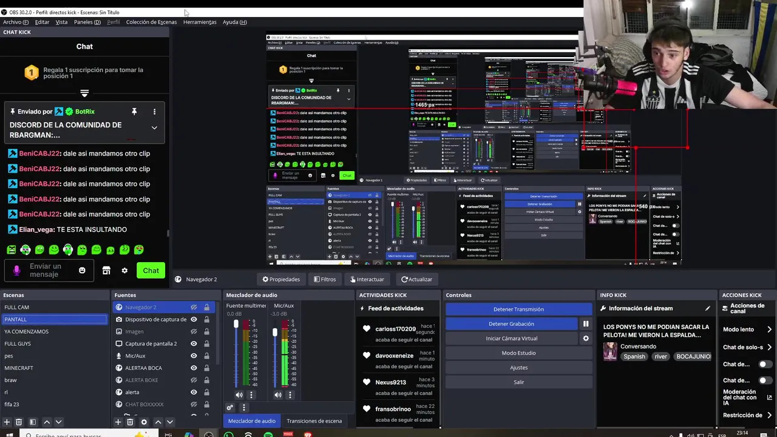This screenshot has height=437, width=777.
Task: Move scene up arrow in Escenas panel
Action: pyautogui.click(x=47, y=422)
